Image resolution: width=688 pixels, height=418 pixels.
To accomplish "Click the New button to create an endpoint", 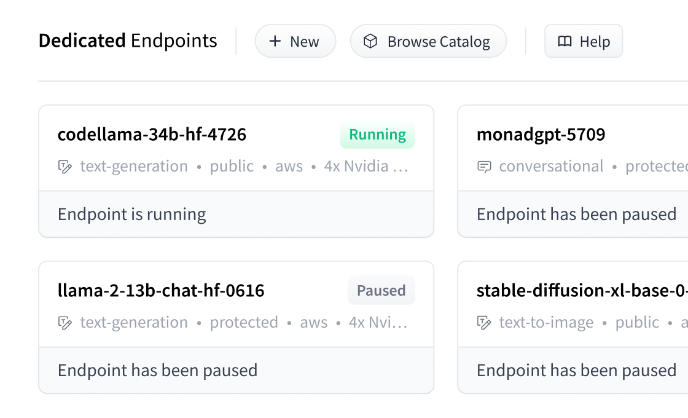I will 295,41.
